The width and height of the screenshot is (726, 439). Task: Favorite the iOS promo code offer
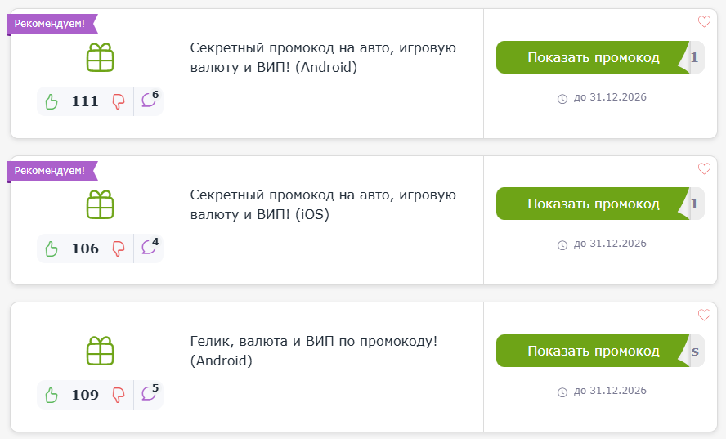click(704, 168)
